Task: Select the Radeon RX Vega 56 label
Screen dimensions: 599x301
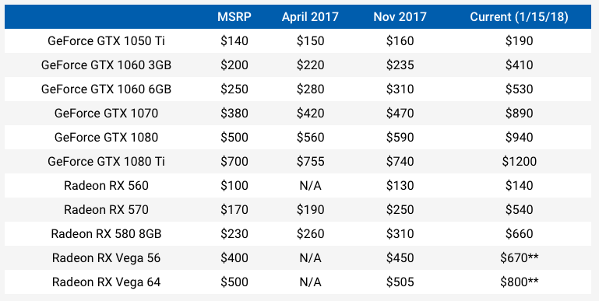Action: [106, 258]
